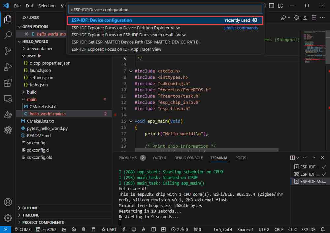Close hello_world_main.c in open editors

tap(26, 34)
